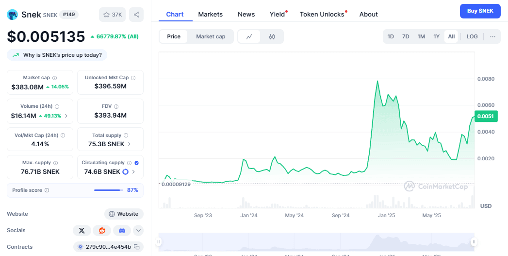Click the $393.94M FDV value
This screenshot has width=508, height=256.
tap(111, 115)
